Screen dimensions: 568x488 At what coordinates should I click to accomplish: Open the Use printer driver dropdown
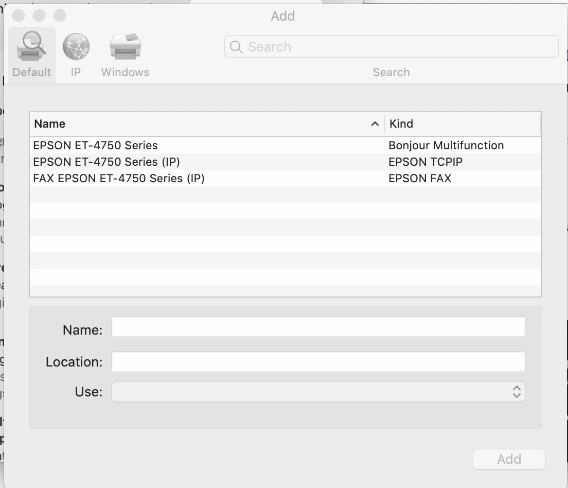coord(317,392)
